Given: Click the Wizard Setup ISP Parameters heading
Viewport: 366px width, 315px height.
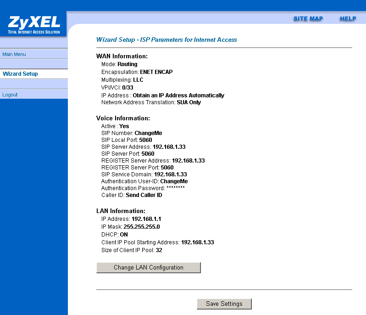Looking at the screenshot, I should pyautogui.click(x=166, y=40).
